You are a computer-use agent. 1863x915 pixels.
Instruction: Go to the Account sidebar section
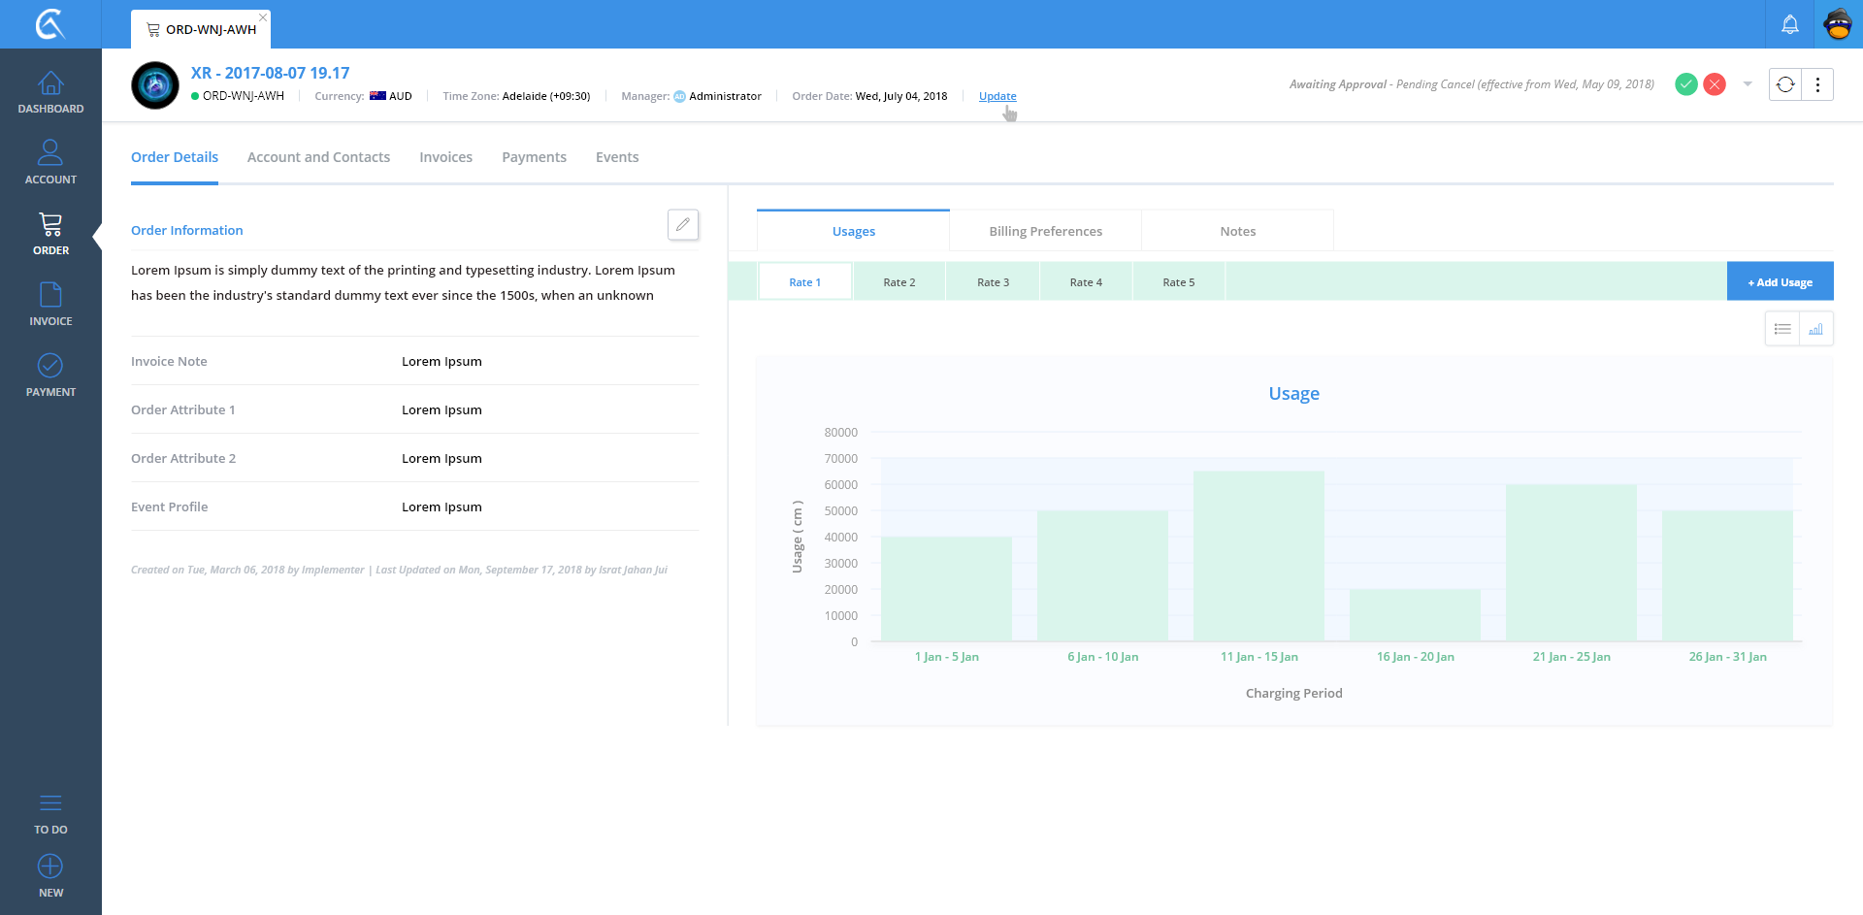coord(50,163)
